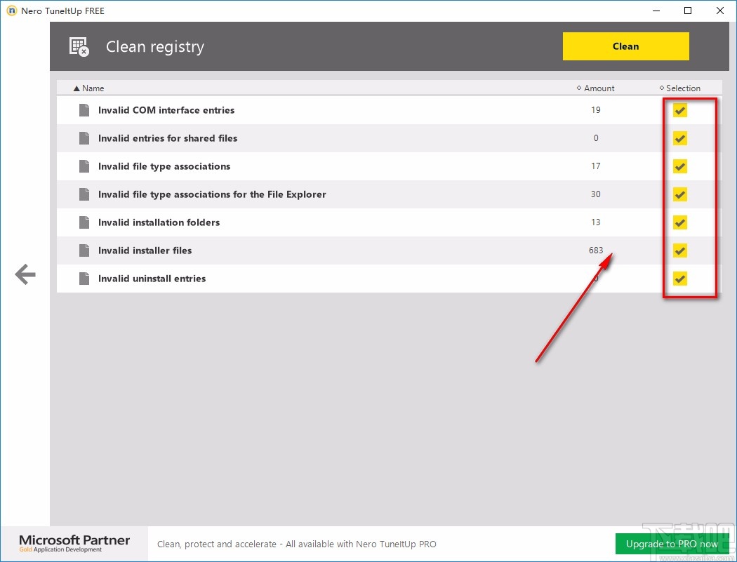Click the Clean registry header icon
The height and width of the screenshot is (562, 737).
click(79, 46)
